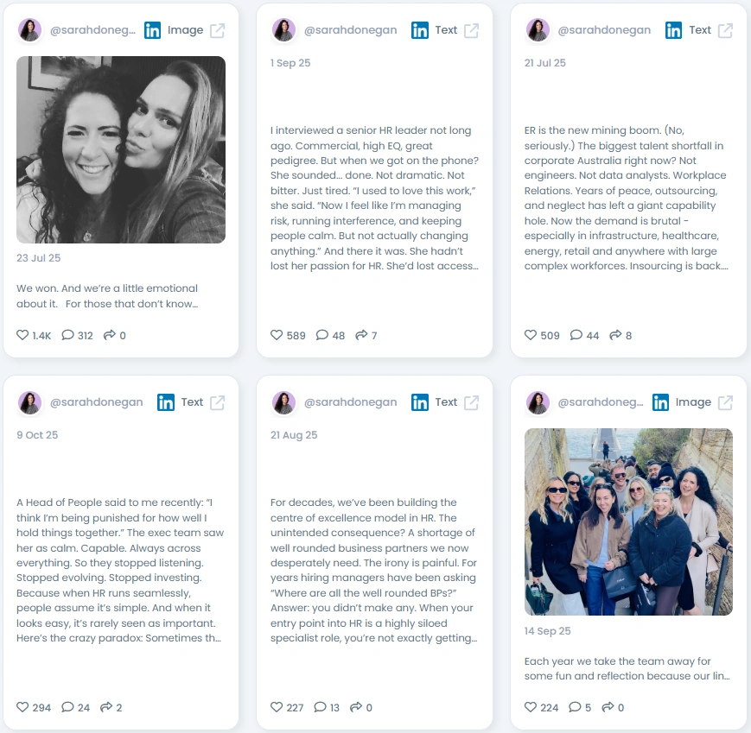Open black-and-white photo of two women
The height and width of the screenshot is (733, 751).
click(x=121, y=149)
